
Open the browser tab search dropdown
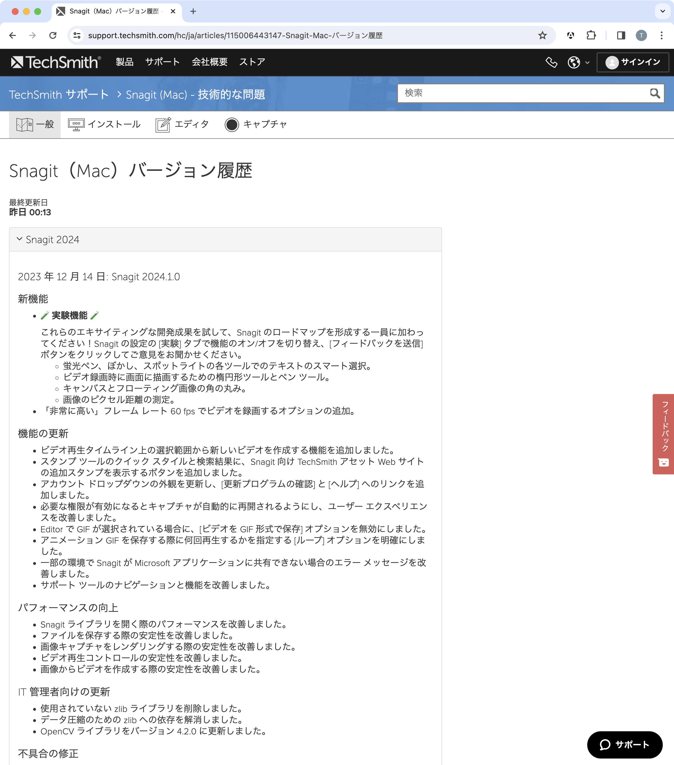click(x=662, y=11)
